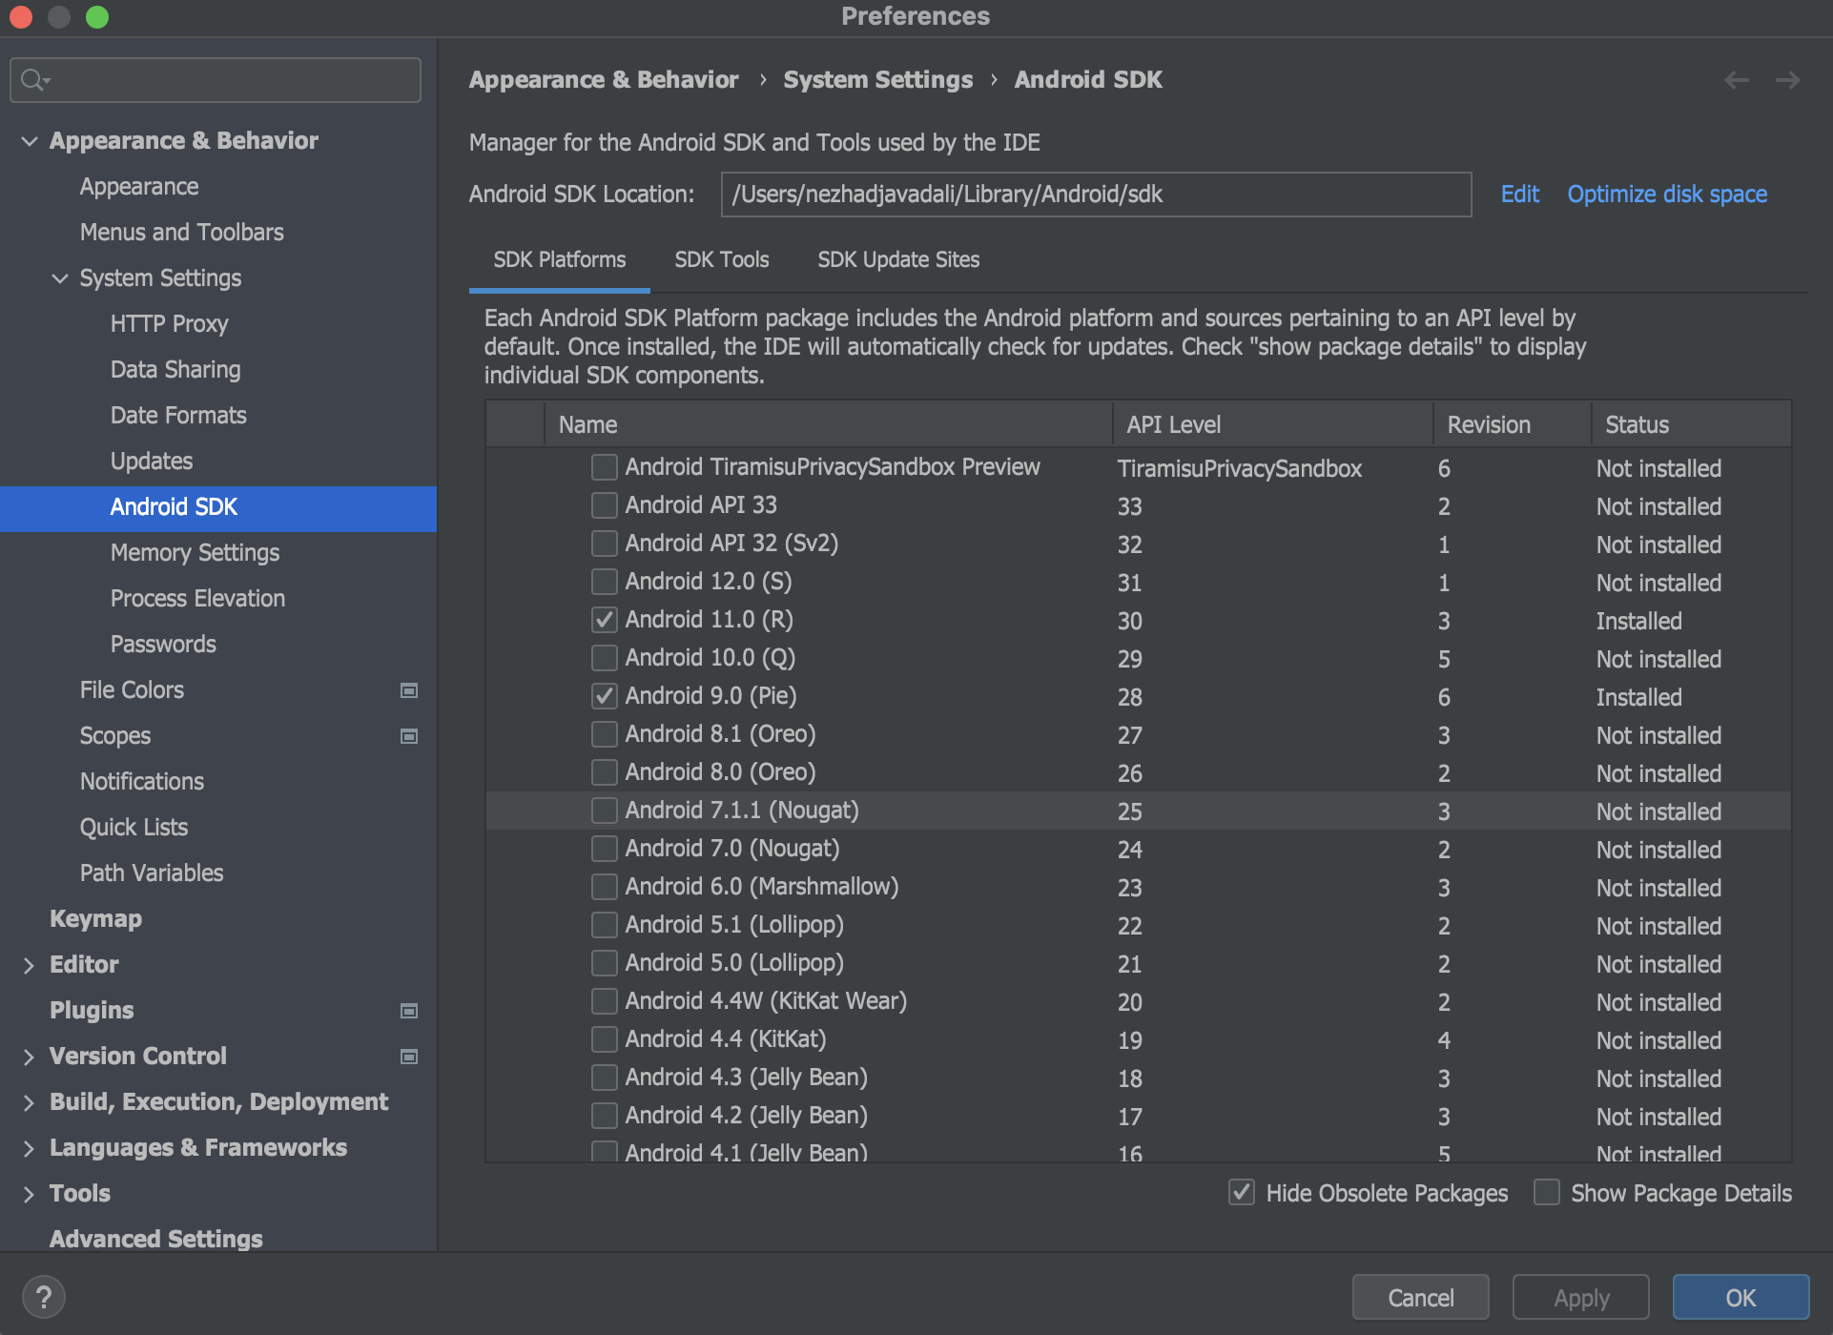Click the project-level icon beside Version Control
This screenshot has height=1335, width=1833.
(409, 1057)
